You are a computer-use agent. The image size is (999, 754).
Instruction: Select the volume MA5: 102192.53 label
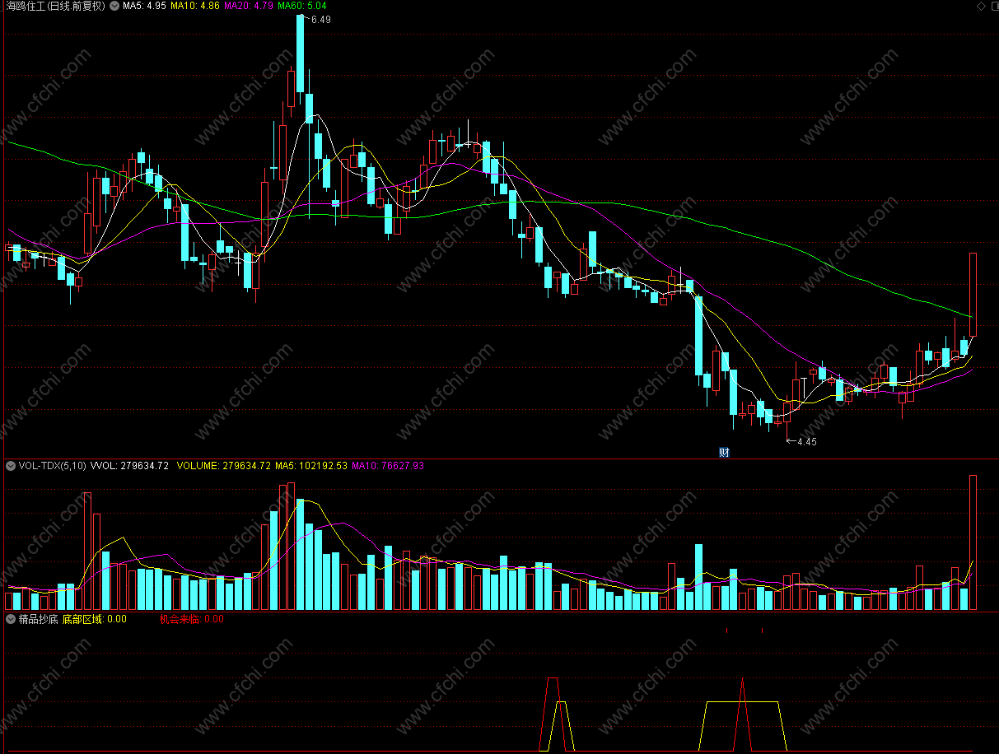pyautogui.click(x=311, y=466)
